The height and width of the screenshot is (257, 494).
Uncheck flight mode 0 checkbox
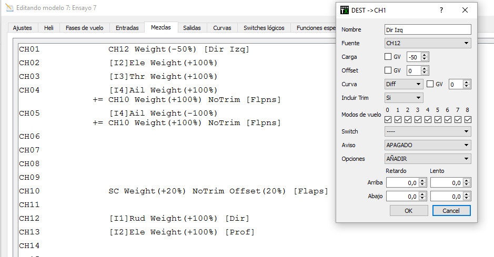tap(388, 119)
